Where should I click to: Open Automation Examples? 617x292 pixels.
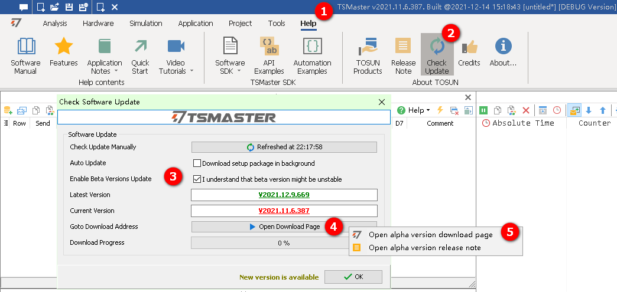click(313, 56)
